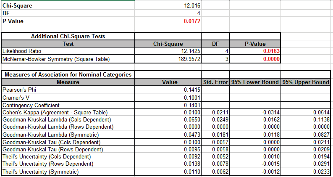Click Chi-Square column header in tests table

tap(168, 44)
